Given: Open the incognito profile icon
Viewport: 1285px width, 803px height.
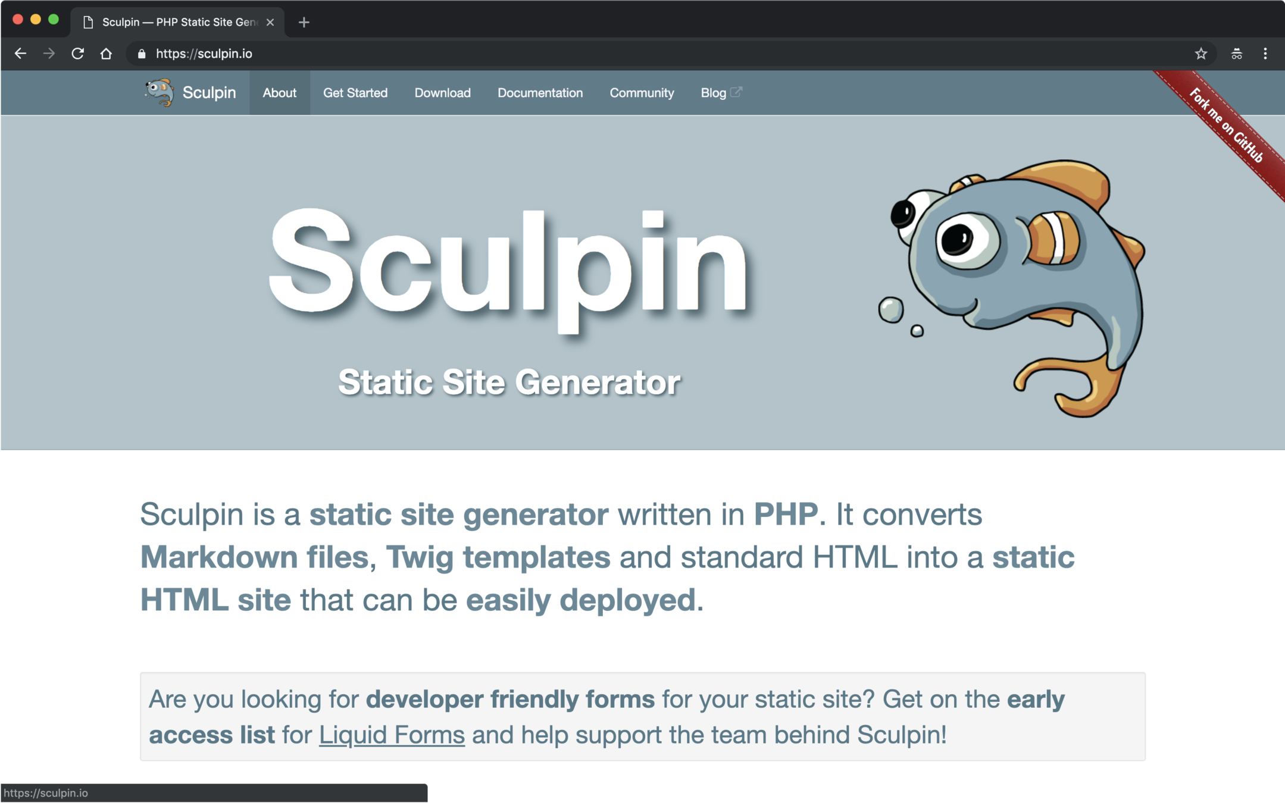Looking at the screenshot, I should point(1236,54).
